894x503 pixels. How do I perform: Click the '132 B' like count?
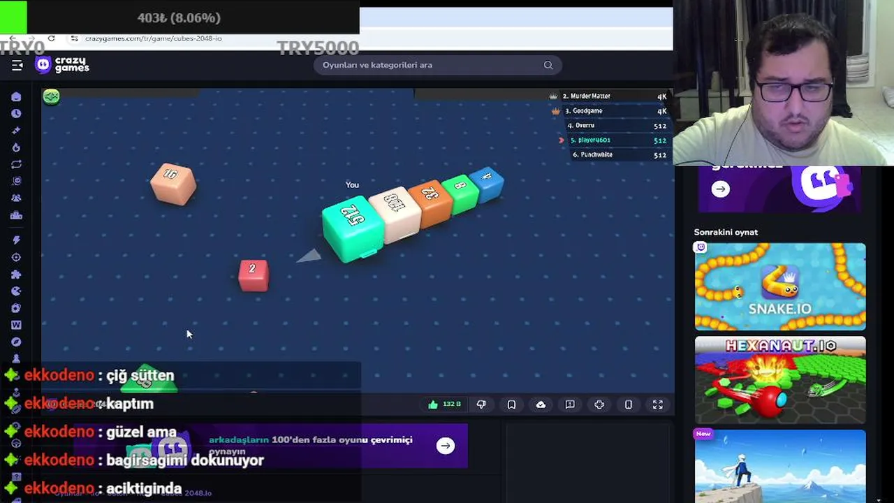pos(452,404)
